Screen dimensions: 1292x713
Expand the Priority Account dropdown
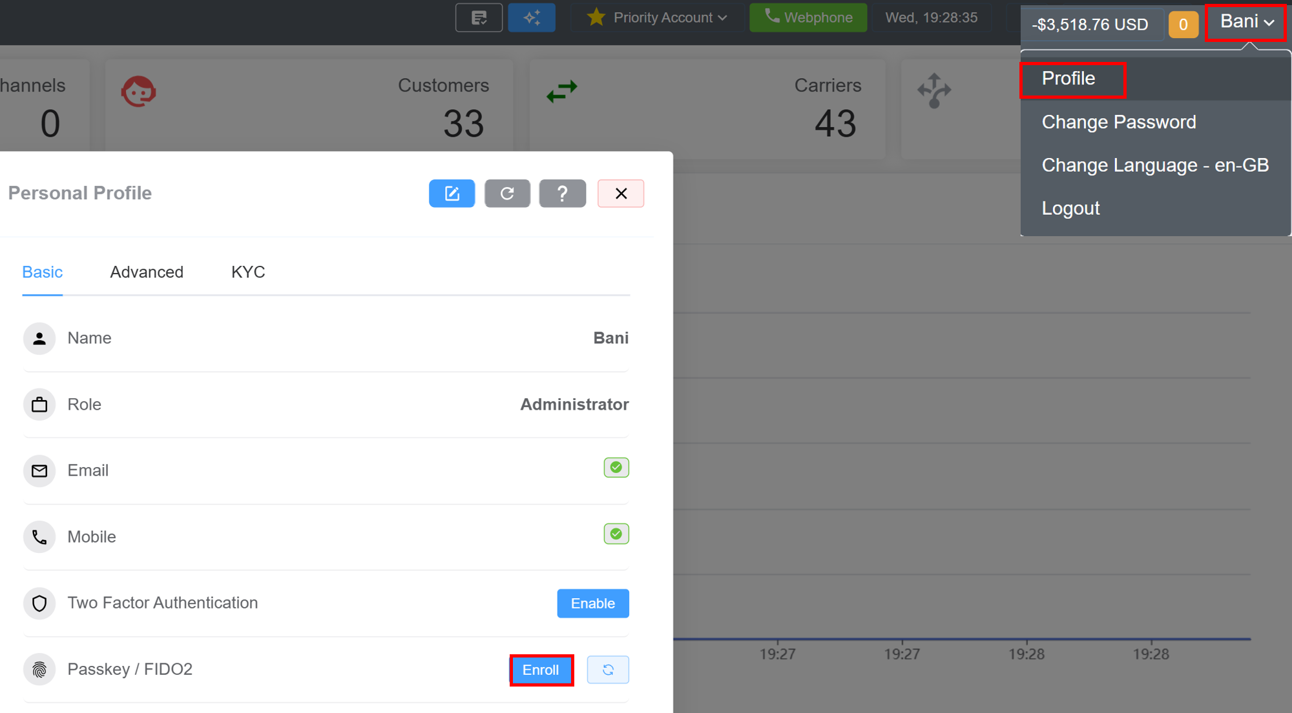(657, 17)
